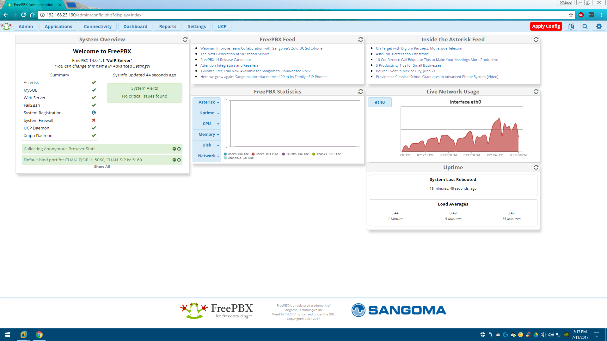Go to browser home page
The height and width of the screenshot is (341, 607).
tap(32, 15)
